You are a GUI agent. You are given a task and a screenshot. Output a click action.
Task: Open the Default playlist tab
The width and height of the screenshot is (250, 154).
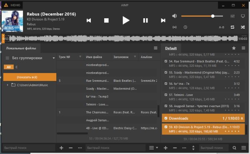[171, 48]
